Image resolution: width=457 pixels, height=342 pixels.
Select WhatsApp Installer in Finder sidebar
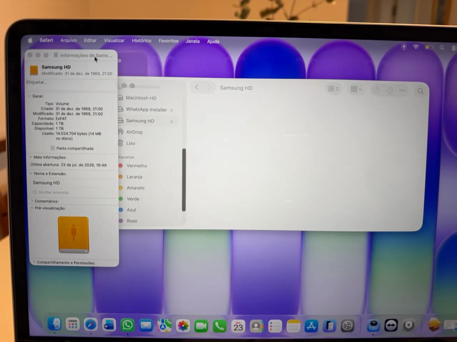pos(146,110)
